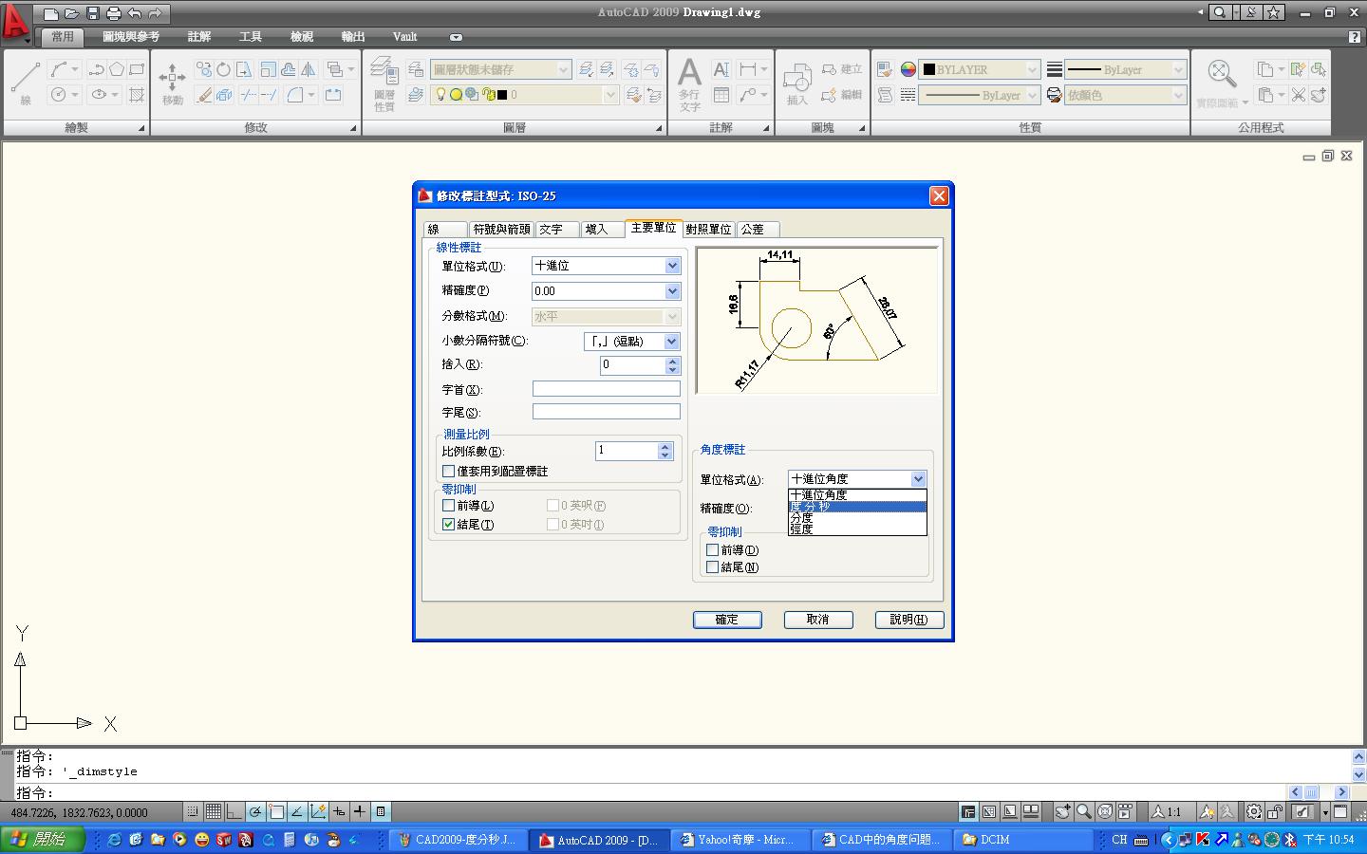Screen dimensions: 1367x854
Task: Toggle the grid display icon in the status bar
Action: 213,811
